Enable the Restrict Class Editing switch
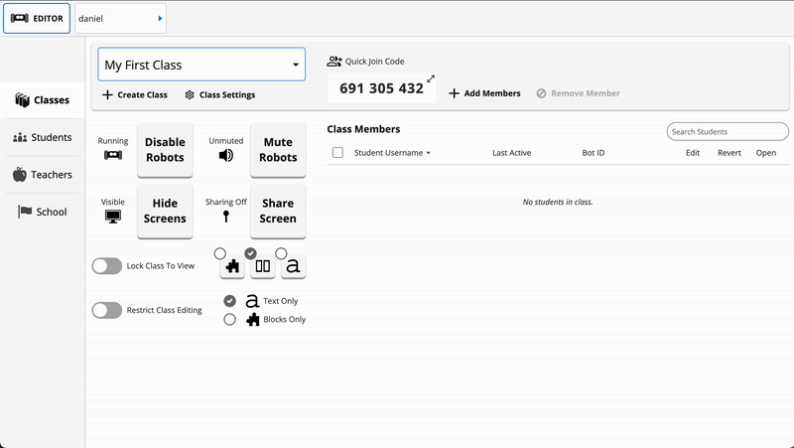The image size is (794, 448). pos(106,310)
